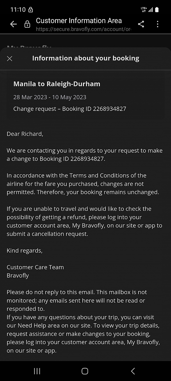Close the booking information dialog
This screenshot has width=171, height=381.
[10, 59]
